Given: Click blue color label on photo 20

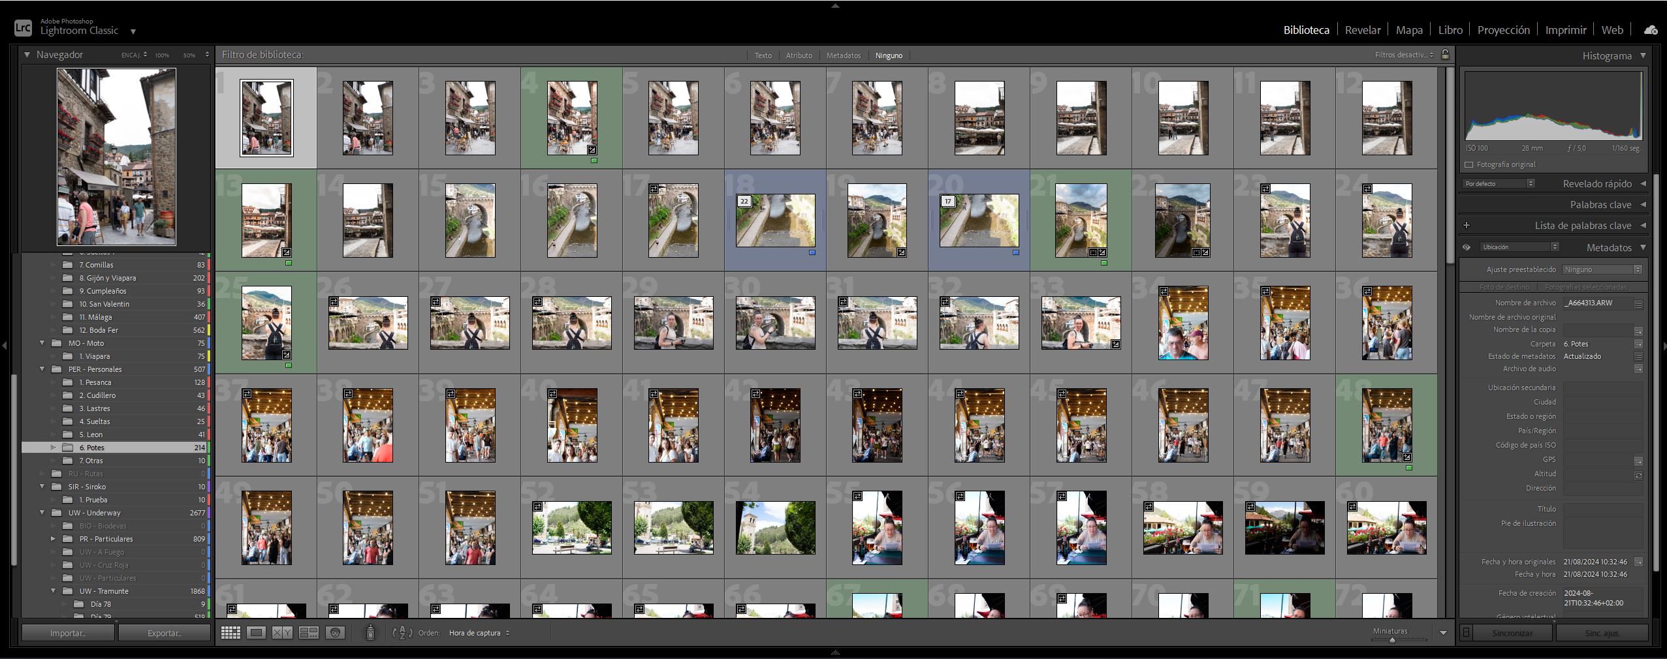Looking at the screenshot, I should tap(1016, 253).
